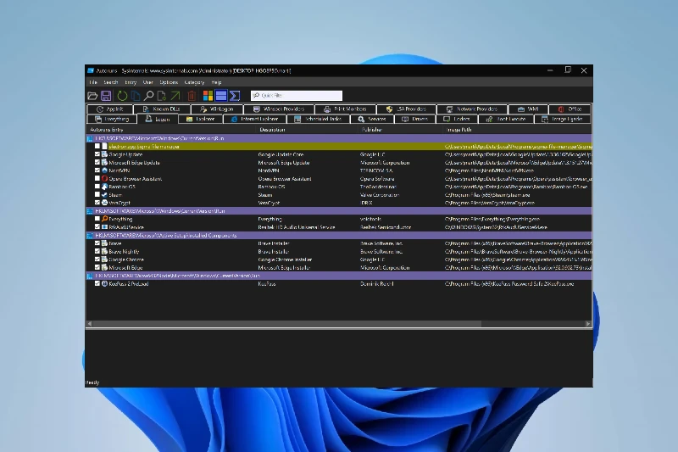The image size is (678, 452).
Task: Sort by the Publisher column header
Action: pyautogui.click(x=372, y=130)
